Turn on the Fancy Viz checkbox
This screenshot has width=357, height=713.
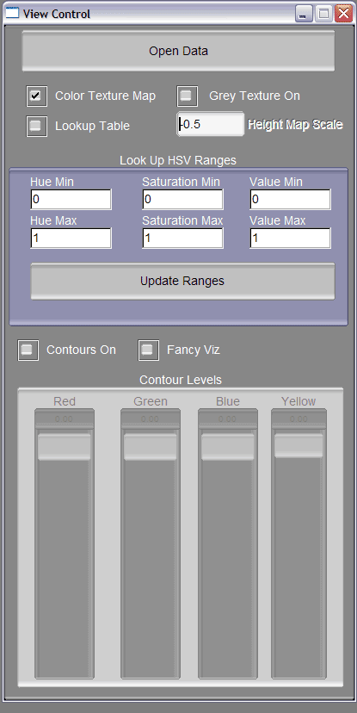[x=149, y=350]
